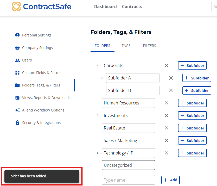Collapse the Corporate folder chevron
The height and width of the screenshot is (186, 217).
click(x=97, y=65)
